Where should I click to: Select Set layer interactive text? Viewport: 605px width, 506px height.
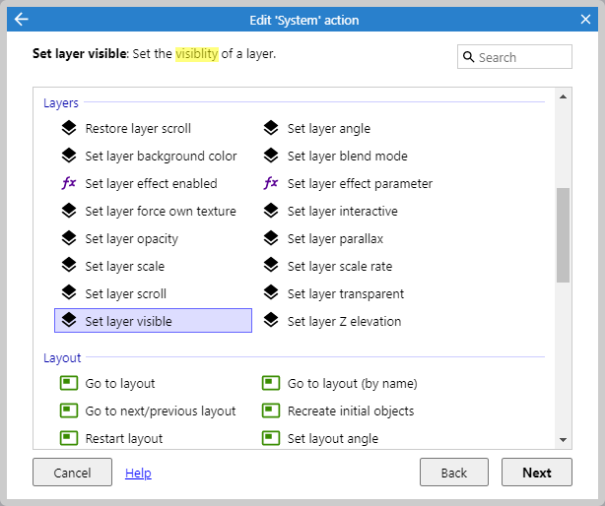pos(342,212)
